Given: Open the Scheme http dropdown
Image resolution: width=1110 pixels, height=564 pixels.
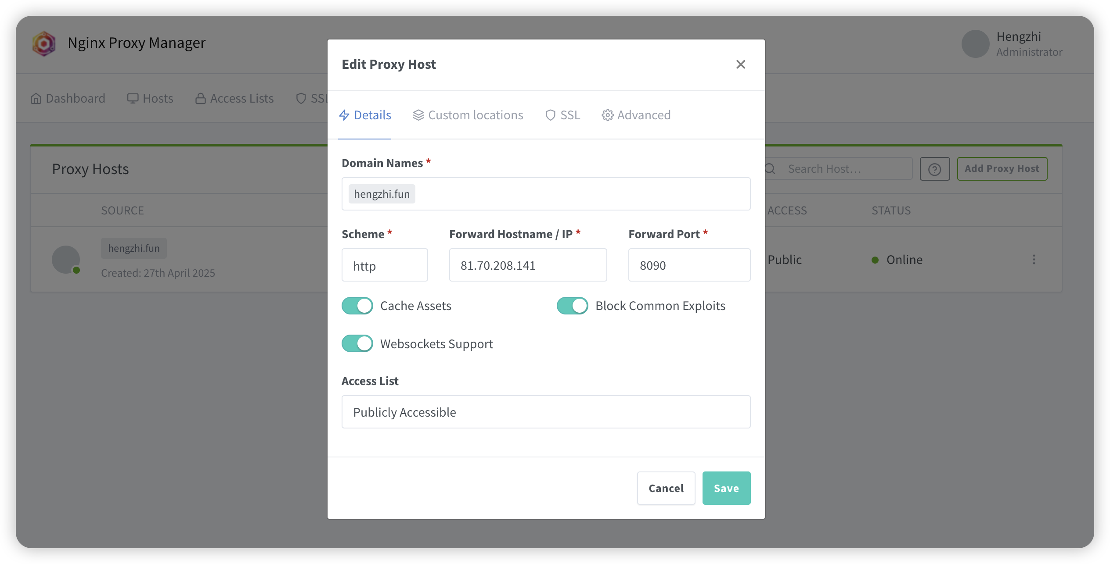Looking at the screenshot, I should pyautogui.click(x=385, y=265).
